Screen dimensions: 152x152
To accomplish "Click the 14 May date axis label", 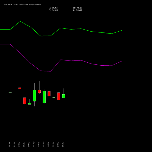I will [x=34, y=144].
